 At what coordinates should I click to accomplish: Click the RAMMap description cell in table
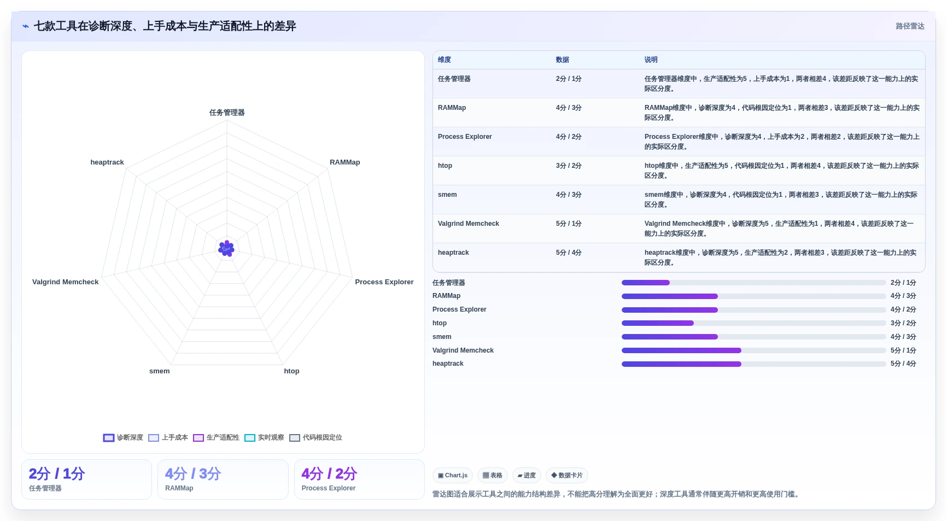click(x=782, y=113)
